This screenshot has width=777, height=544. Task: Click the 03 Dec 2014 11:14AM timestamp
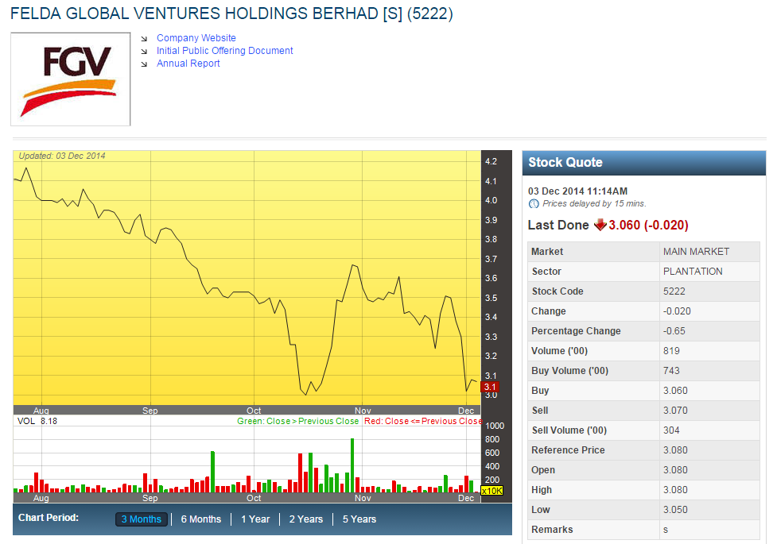[x=577, y=191]
